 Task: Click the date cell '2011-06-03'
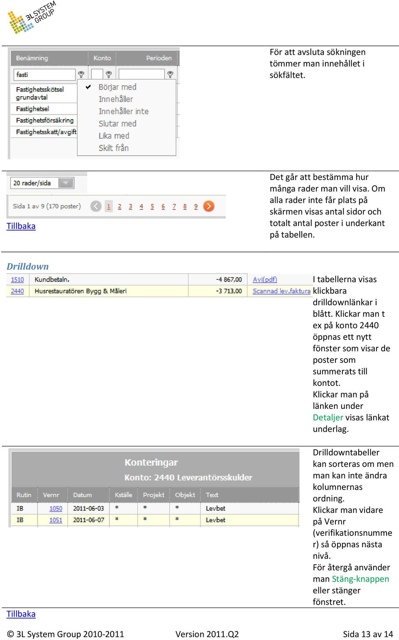pos(89,508)
